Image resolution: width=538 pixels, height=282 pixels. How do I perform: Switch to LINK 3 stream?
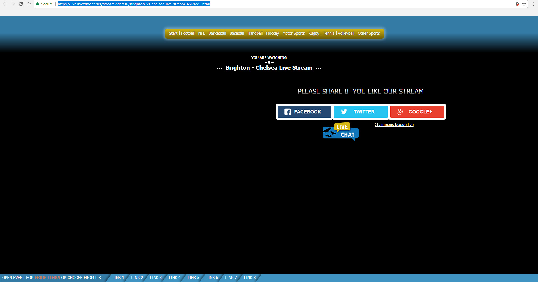click(156, 278)
